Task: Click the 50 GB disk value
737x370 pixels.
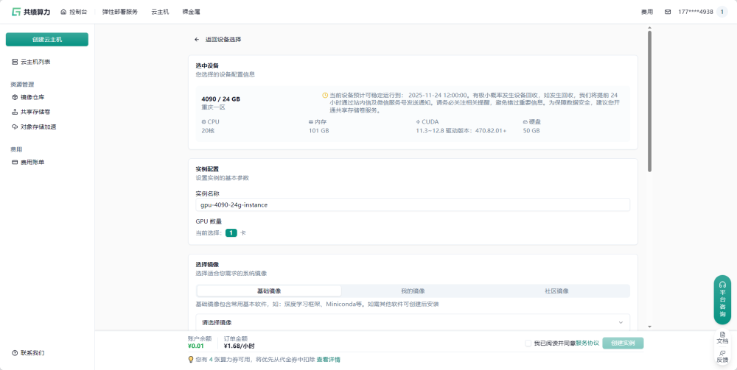Action: tap(531, 131)
